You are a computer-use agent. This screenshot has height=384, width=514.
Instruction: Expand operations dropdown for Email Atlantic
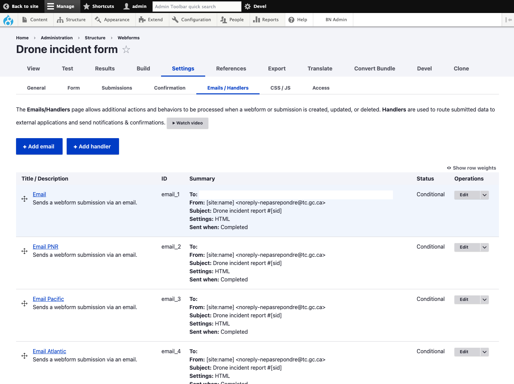pos(484,352)
